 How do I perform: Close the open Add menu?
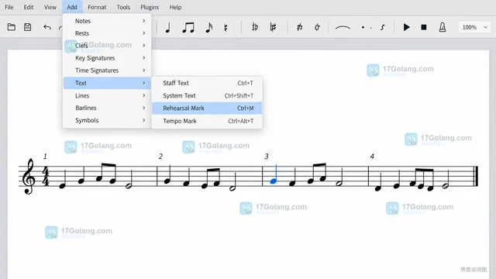click(72, 7)
